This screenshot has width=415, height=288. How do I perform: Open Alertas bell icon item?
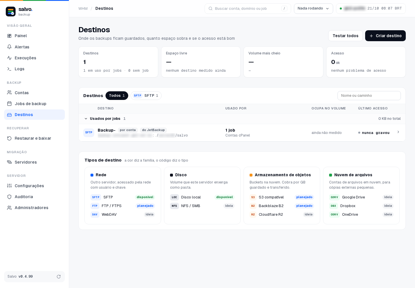[34, 47]
